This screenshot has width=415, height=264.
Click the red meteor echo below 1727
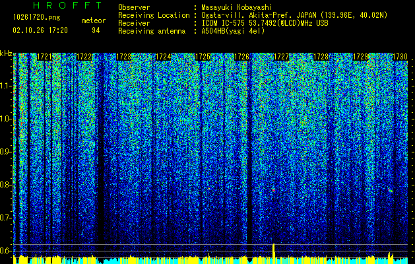(274, 190)
